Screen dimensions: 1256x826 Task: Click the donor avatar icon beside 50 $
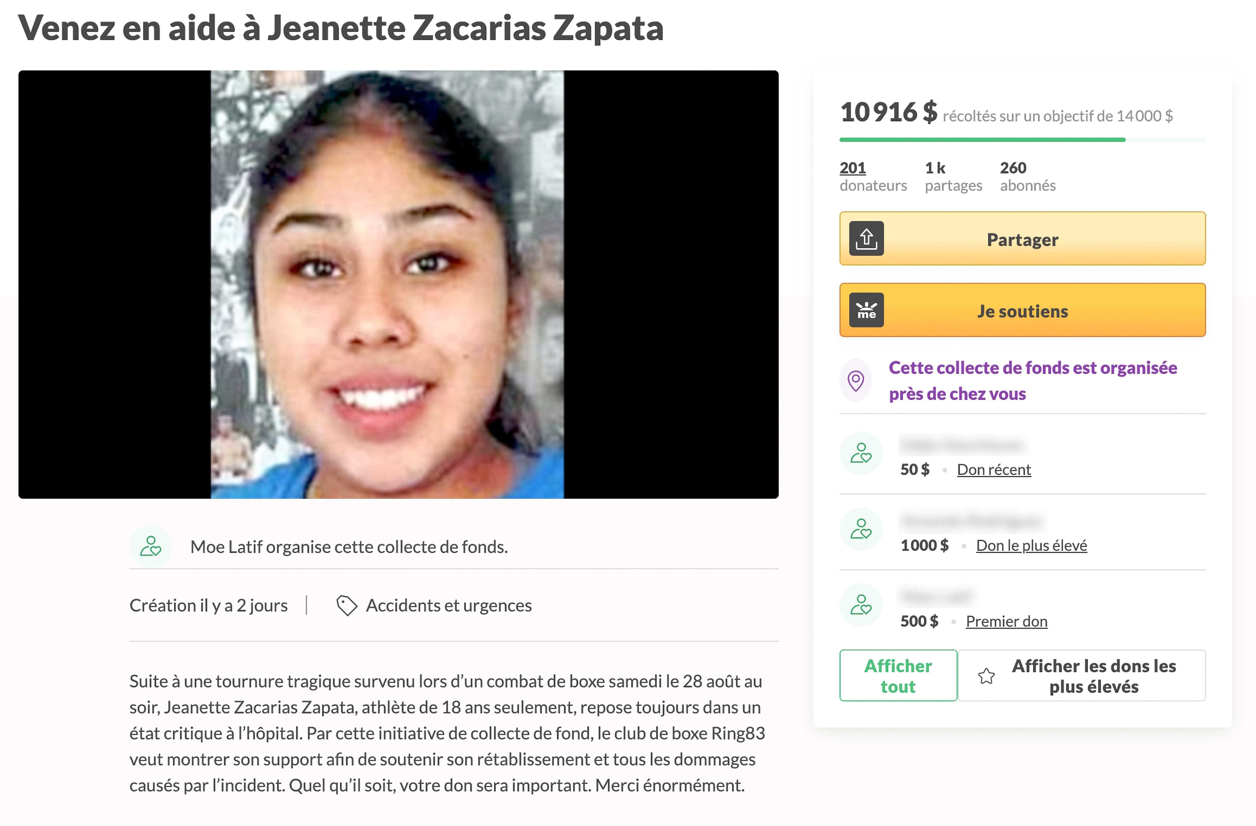[x=861, y=453]
